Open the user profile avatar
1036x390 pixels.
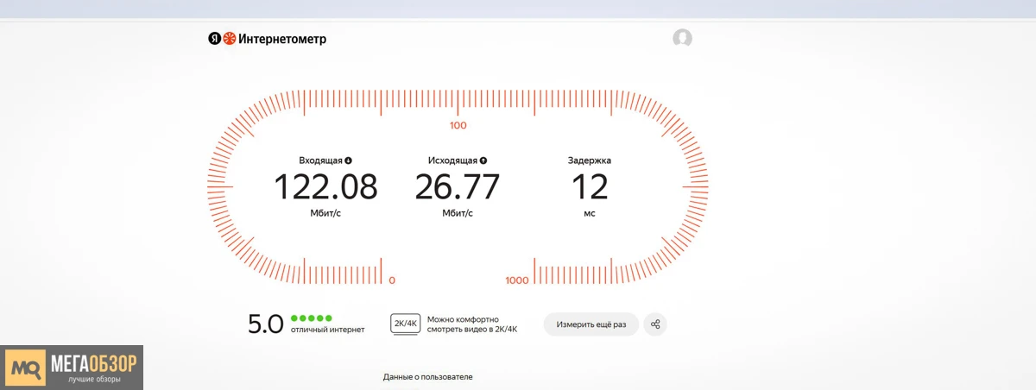[x=683, y=38]
